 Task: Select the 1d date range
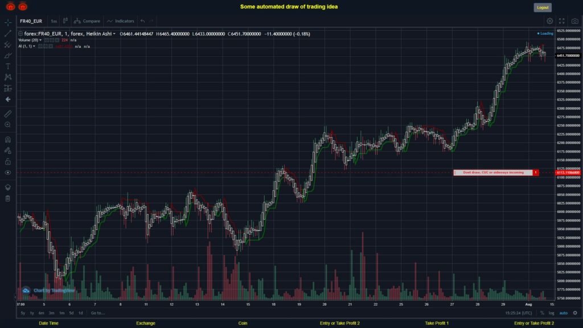point(80,313)
